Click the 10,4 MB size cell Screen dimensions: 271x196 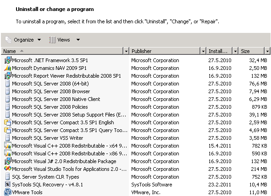[258, 185]
